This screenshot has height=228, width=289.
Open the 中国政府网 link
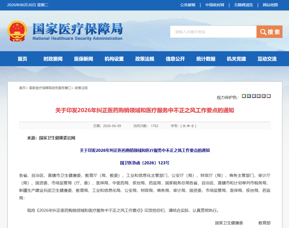(215, 5)
